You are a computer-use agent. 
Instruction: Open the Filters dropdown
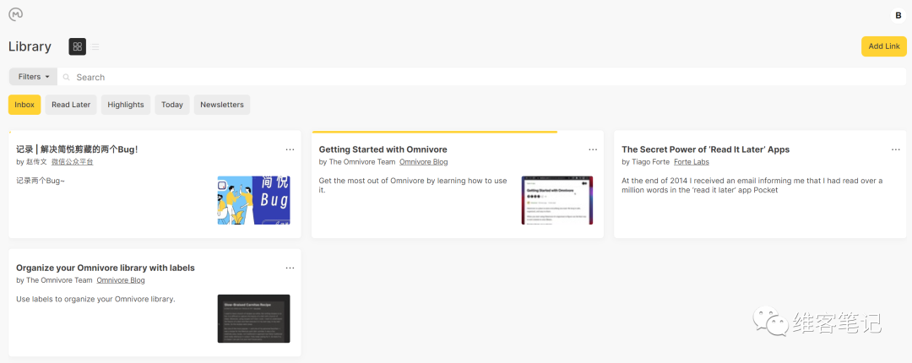point(33,77)
